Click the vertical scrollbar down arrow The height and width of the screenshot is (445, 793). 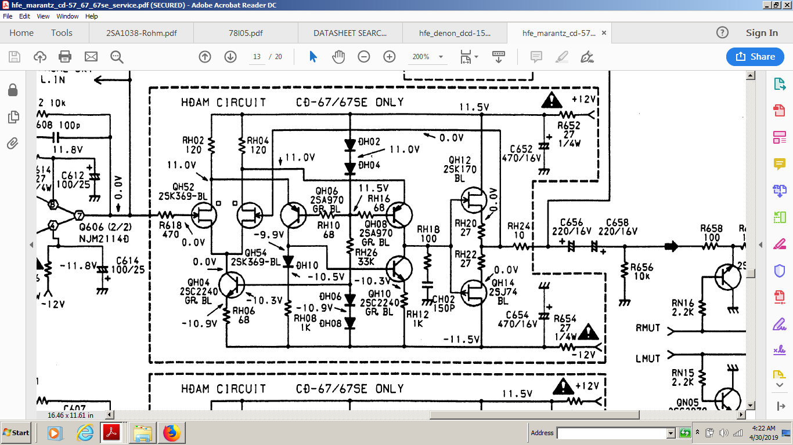click(751, 406)
